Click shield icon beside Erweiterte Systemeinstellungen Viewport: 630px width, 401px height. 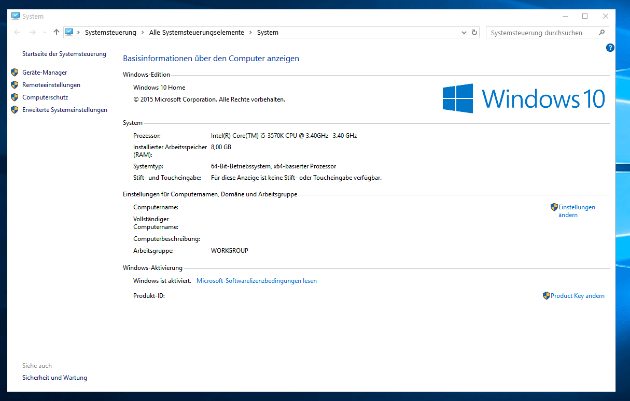(x=15, y=110)
